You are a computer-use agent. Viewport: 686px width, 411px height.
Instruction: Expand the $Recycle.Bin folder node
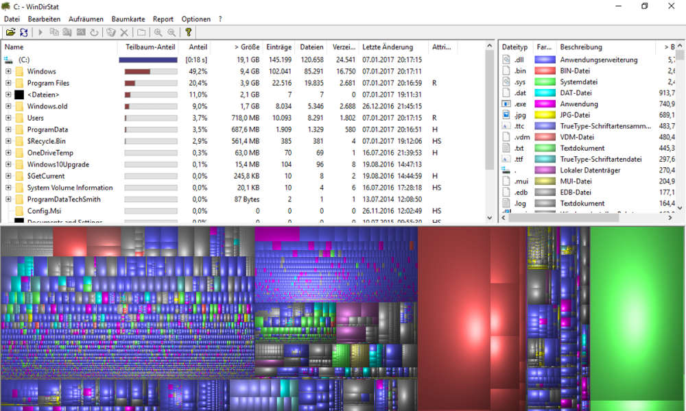coord(8,141)
